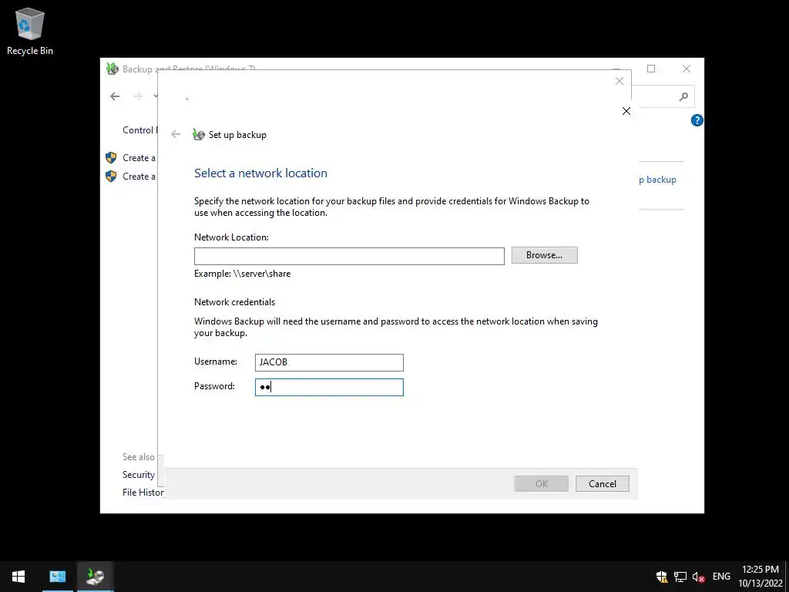The image size is (789, 592).
Task: Open the Windows Start menu
Action: 18,577
